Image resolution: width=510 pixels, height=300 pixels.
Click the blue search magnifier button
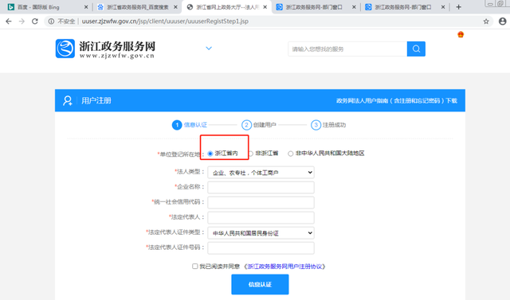click(416, 49)
